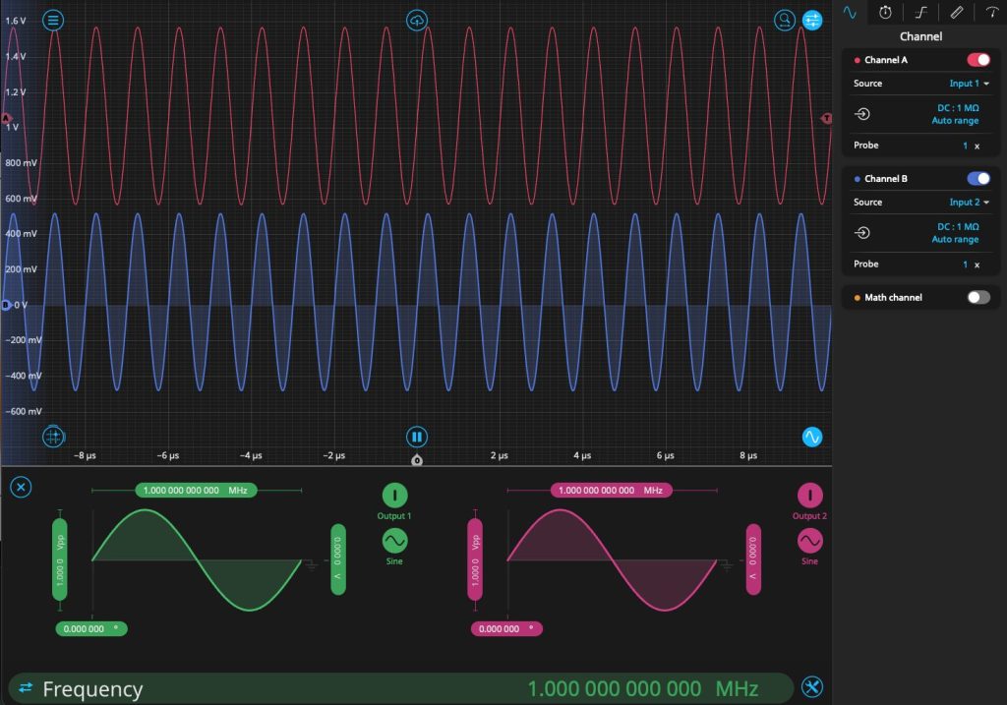
Task: Toggle Channel A off
Action: (x=977, y=60)
